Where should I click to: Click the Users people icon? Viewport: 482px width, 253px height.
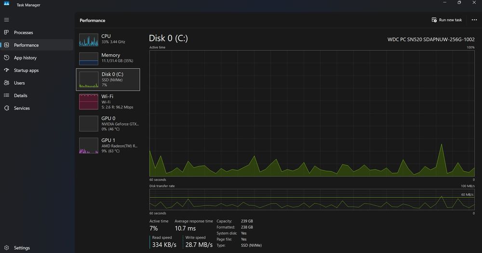pyautogui.click(x=6, y=83)
